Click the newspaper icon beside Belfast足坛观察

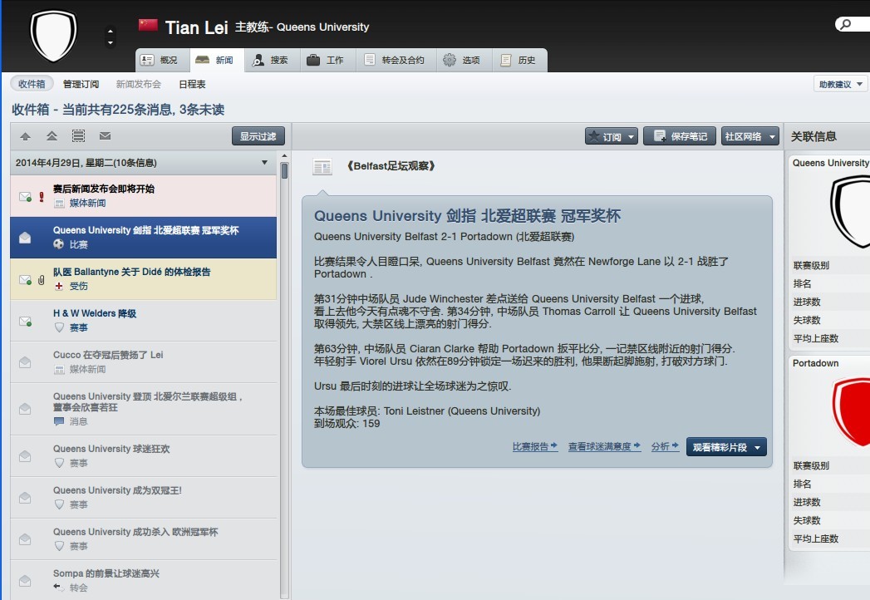(322, 167)
